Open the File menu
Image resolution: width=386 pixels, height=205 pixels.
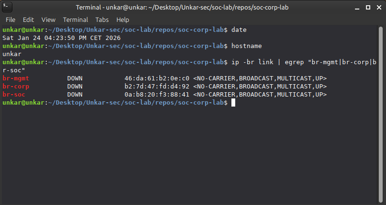coord(10,20)
